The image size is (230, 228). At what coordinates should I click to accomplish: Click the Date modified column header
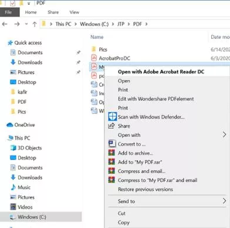click(x=220, y=37)
